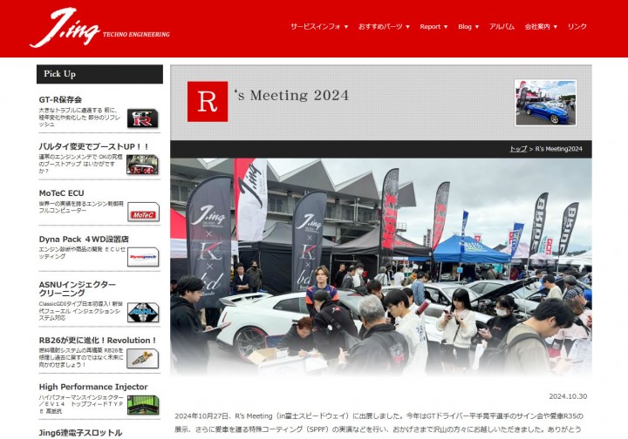Open the High Performance Injector green icon

(x=143, y=405)
